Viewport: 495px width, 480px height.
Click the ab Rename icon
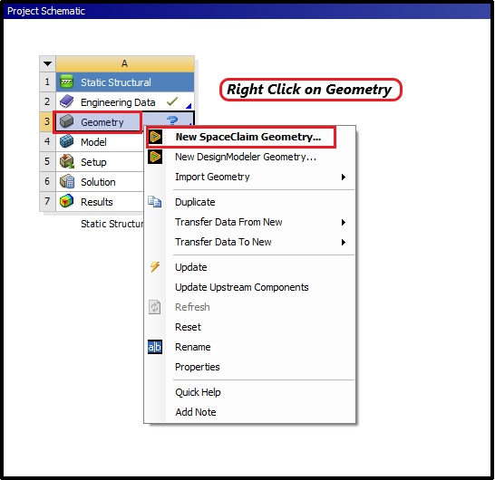click(x=155, y=347)
